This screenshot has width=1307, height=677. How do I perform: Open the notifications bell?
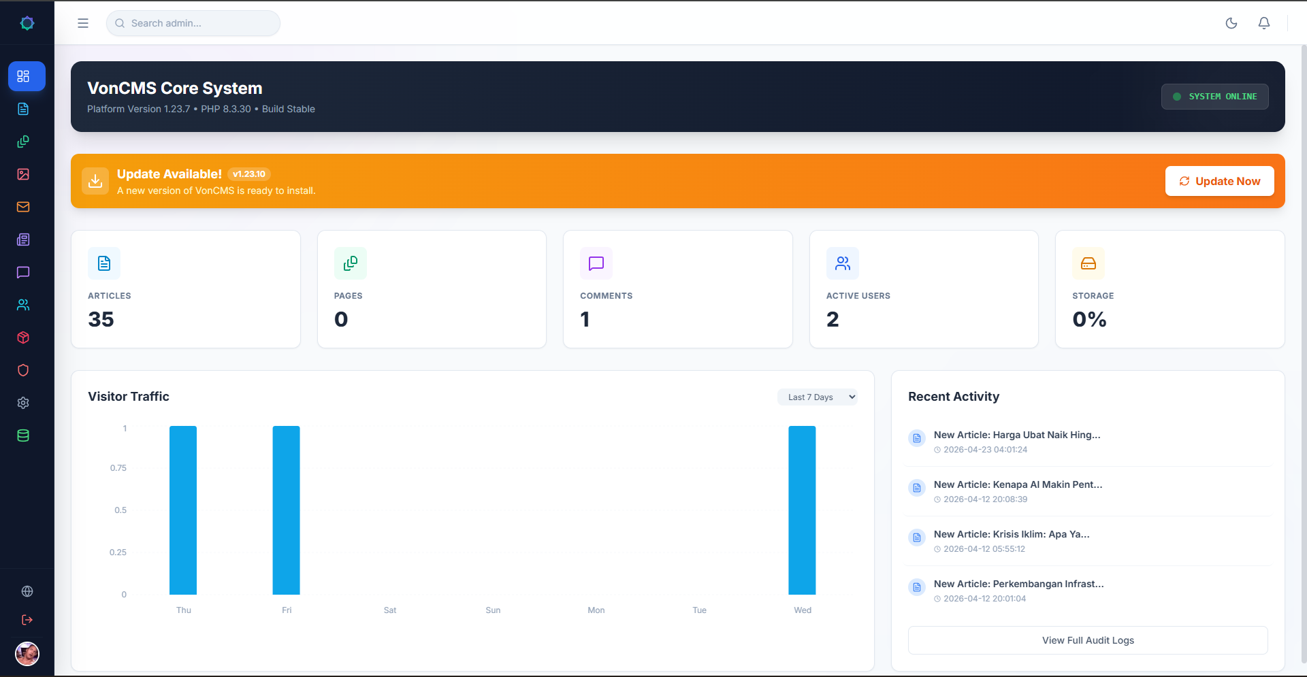(x=1264, y=23)
